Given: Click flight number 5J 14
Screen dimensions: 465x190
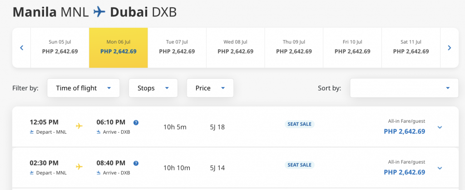Looking at the screenshot, I should (x=218, y=168).
